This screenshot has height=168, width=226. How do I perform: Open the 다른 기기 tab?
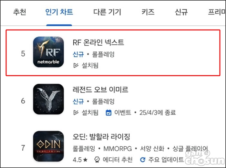coord(107,12)
